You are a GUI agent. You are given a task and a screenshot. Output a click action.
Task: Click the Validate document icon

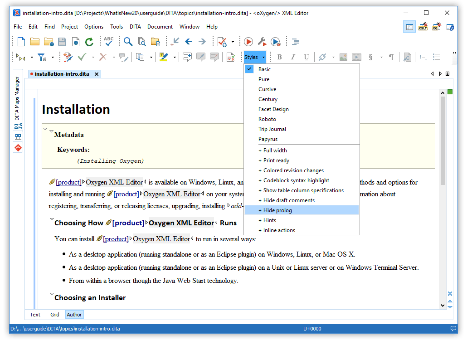coord(222,42)
